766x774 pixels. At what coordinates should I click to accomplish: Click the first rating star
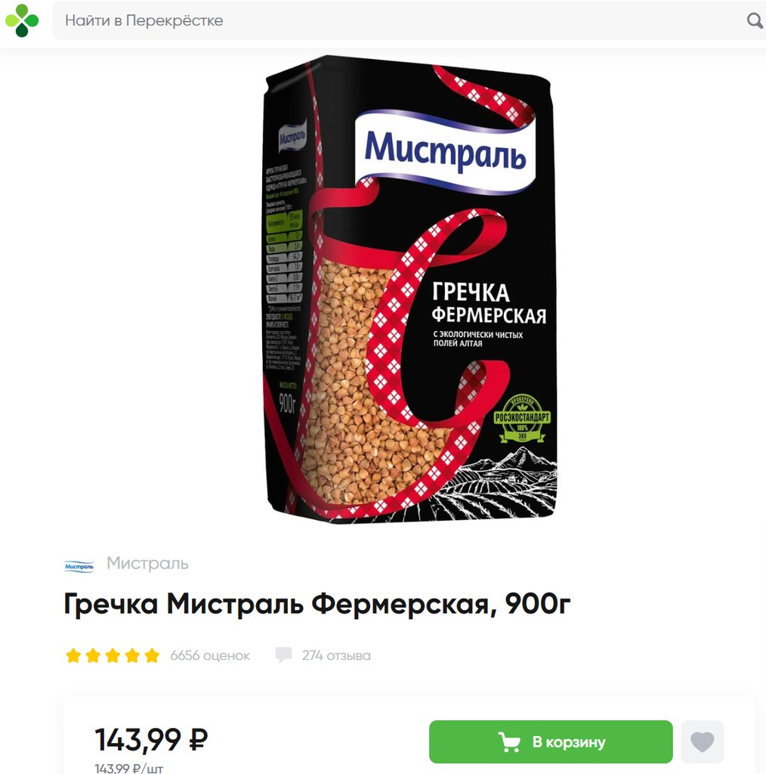[73, 655]
